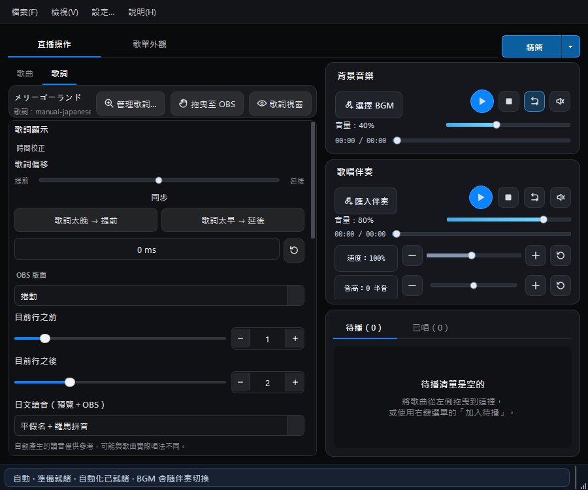This screenshot has height=490, width=588.
Task: Play the 歌唱伴奏 accompaniment track
Action: (x=481, y=197)
